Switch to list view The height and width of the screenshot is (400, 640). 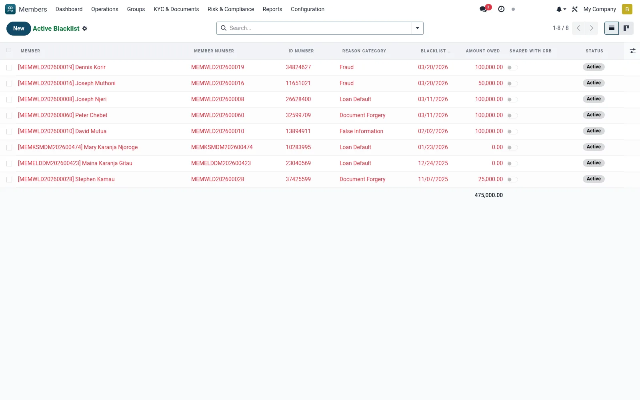pyautogui.click(x=612, y=28)
